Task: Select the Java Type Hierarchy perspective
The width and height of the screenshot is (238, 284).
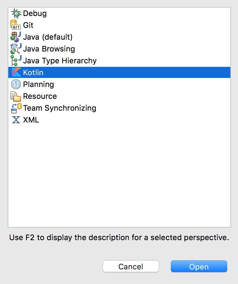Action: pos(59,61)
